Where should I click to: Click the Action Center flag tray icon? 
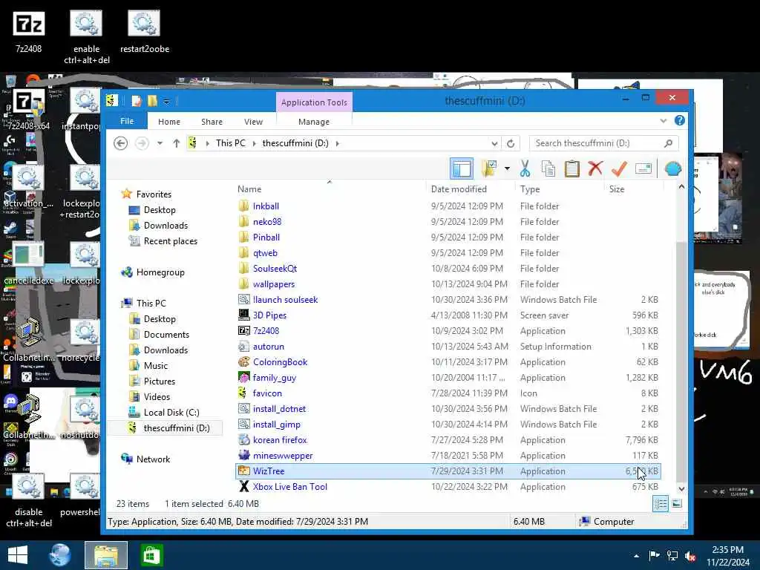[x=654, y=555]
